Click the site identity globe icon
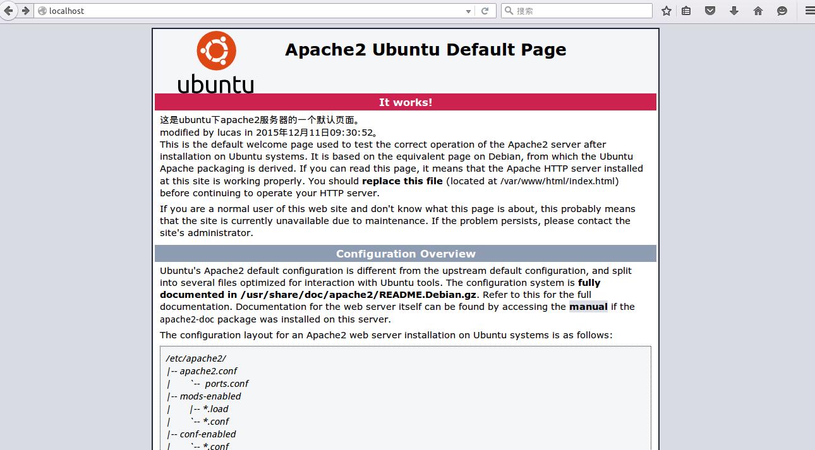This screenshot has height=450, width=815. tap(42, 11)
